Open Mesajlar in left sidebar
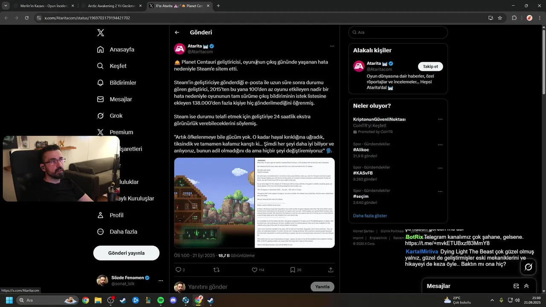The height and width of the screenshot is (307, 546). (114, 99)
